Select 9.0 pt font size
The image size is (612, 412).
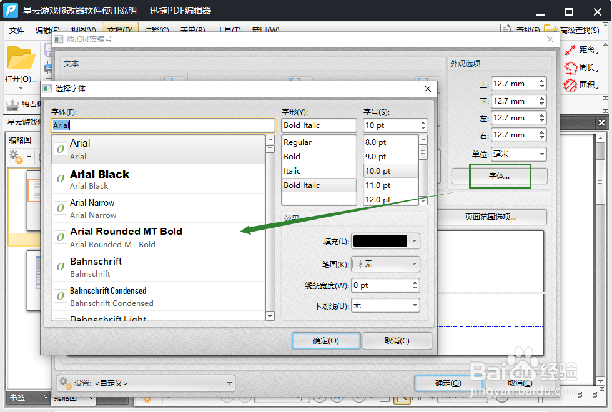click(391, 157)
